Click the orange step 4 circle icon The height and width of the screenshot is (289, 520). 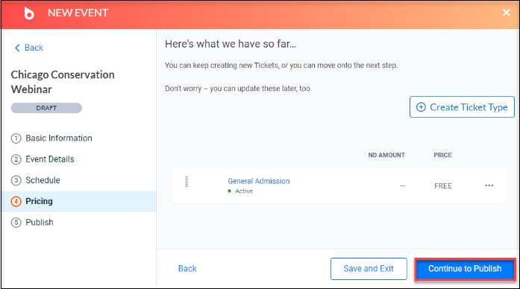click(x=16, y=201)
